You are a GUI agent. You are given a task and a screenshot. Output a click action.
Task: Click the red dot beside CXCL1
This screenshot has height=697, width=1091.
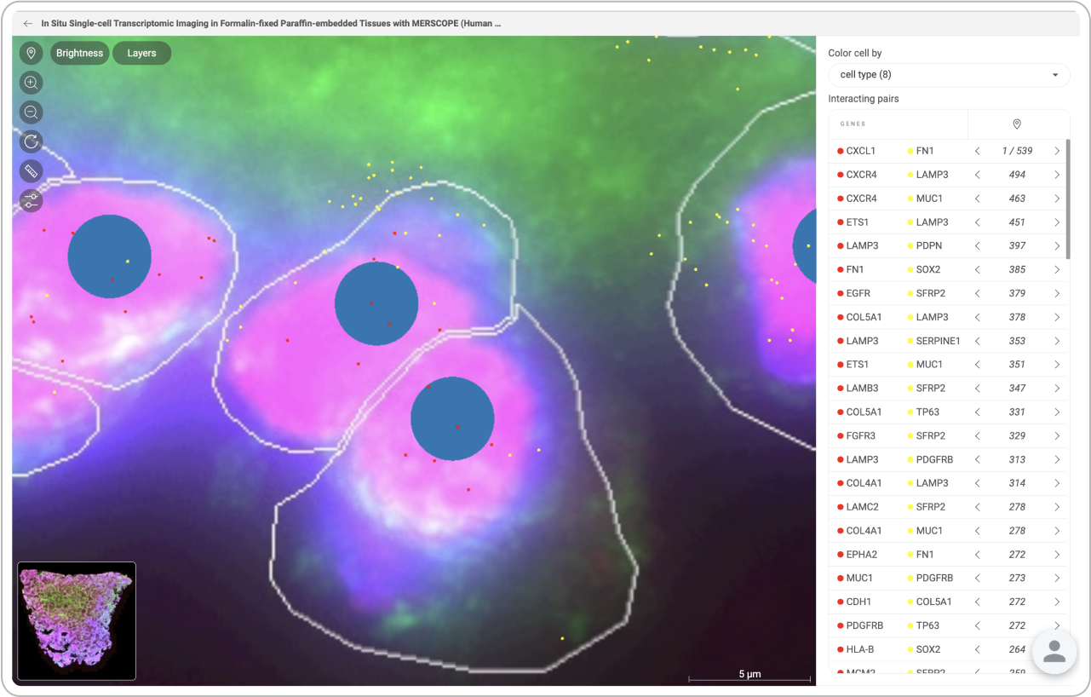click(840, 151)
